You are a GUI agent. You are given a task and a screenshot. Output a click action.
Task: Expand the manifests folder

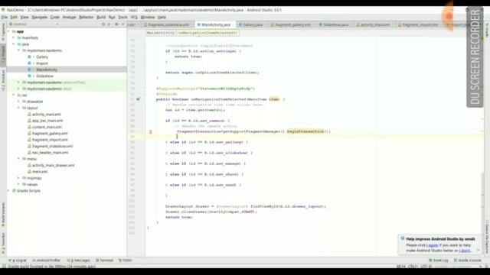[x=14, y=37]
